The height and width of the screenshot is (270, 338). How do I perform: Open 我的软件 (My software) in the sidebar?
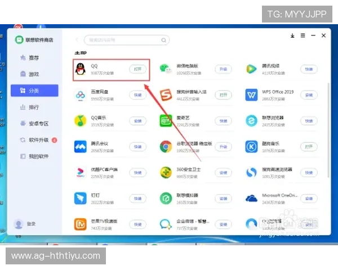pyautogui.click(x=34, y=156)
